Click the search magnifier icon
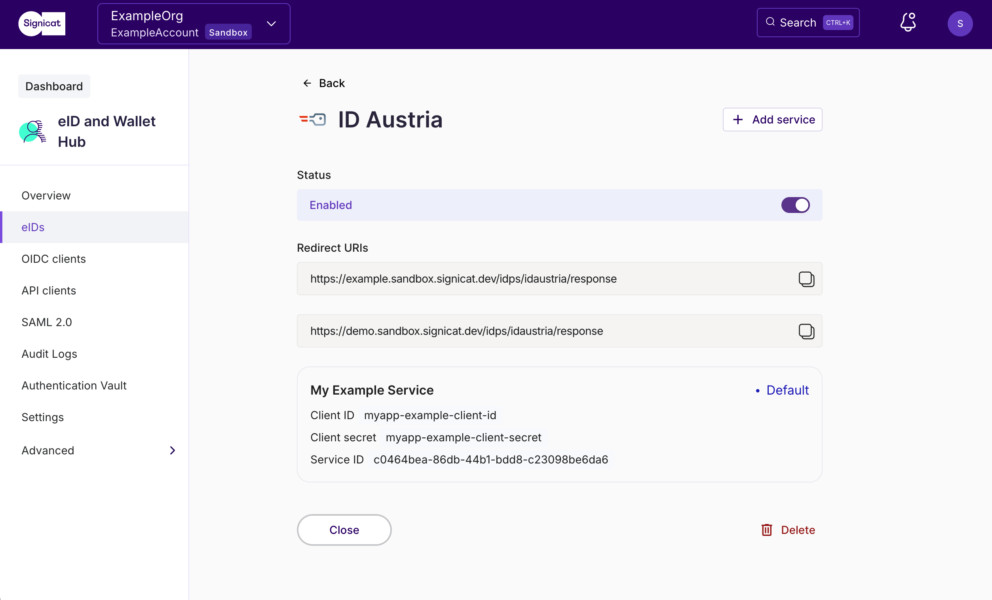This screenshot has height=600, width=992. pyautogui.click(x=770, y=22)
